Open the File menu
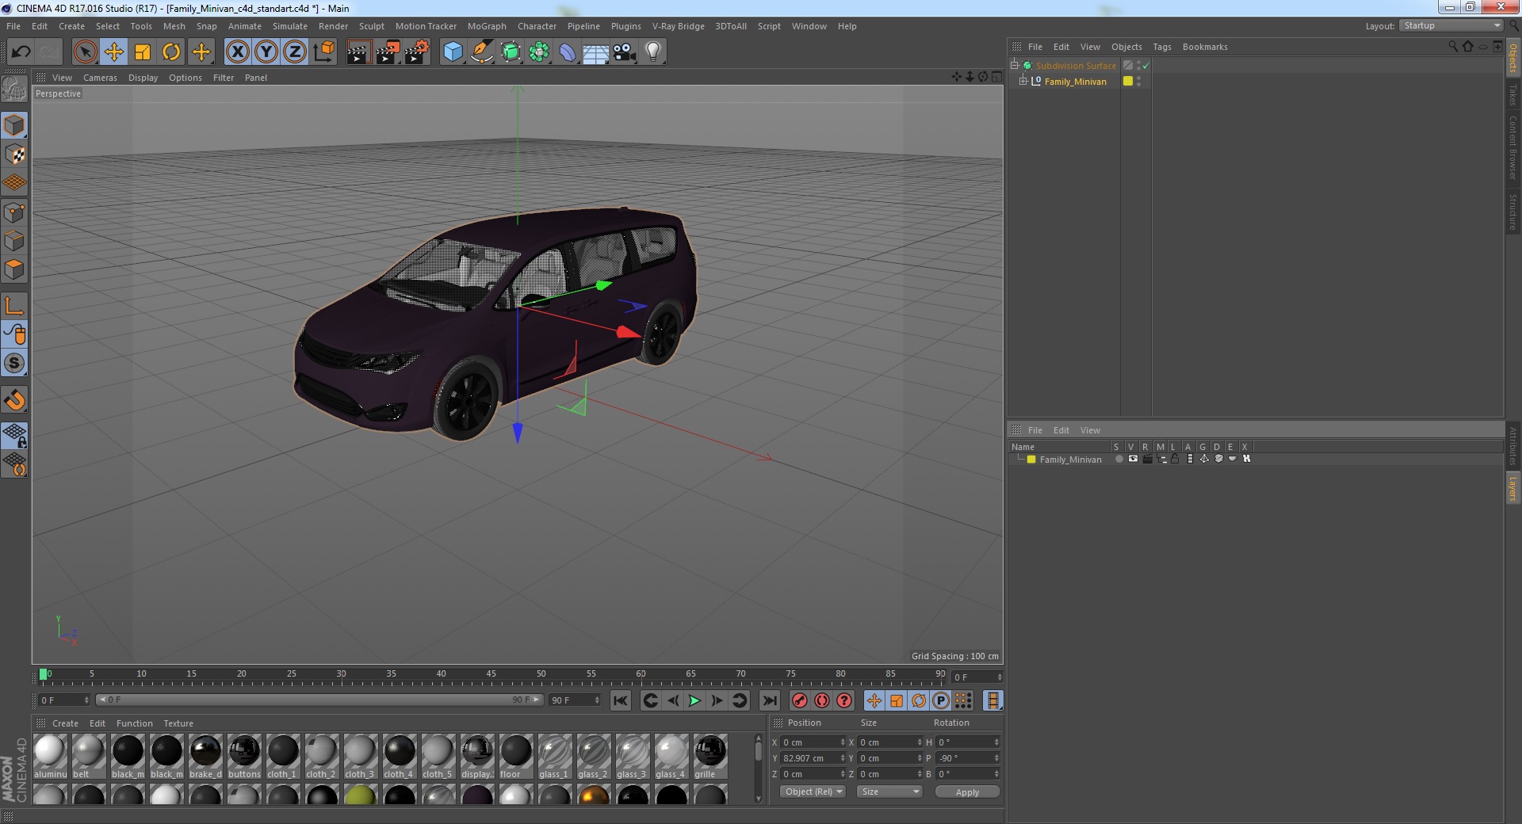 click(x=13, y=26)
